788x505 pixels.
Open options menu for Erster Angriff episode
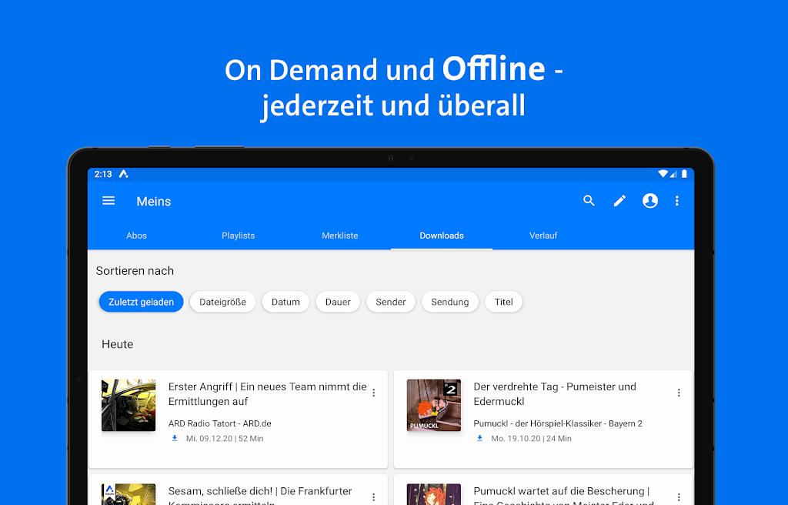[373, 393]
